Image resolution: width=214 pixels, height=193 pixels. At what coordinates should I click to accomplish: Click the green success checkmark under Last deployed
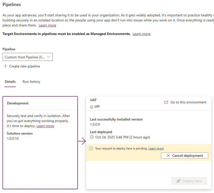[x=92, y=137]
